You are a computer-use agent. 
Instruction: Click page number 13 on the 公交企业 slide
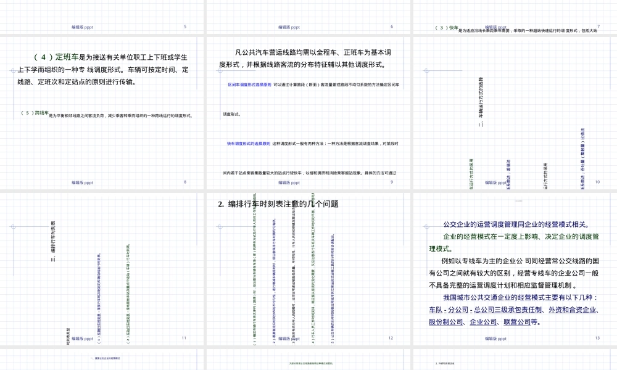tap(597, 338)
